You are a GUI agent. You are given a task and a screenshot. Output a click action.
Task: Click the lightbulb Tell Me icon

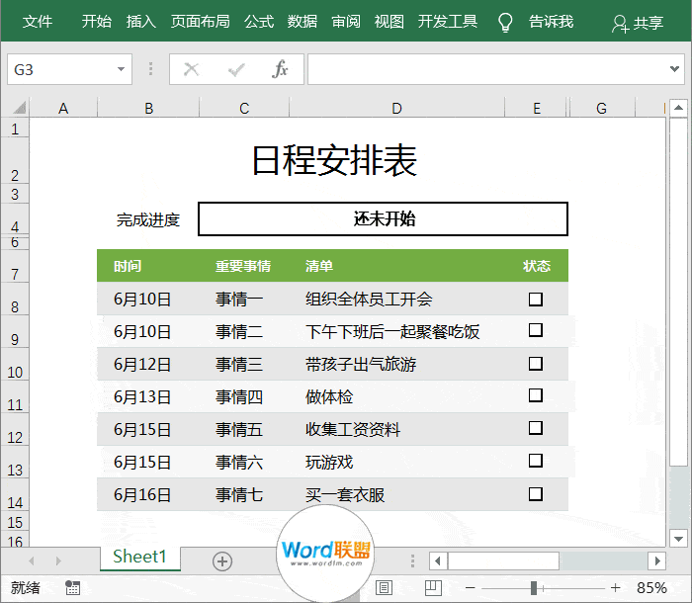tap(505, 22)
